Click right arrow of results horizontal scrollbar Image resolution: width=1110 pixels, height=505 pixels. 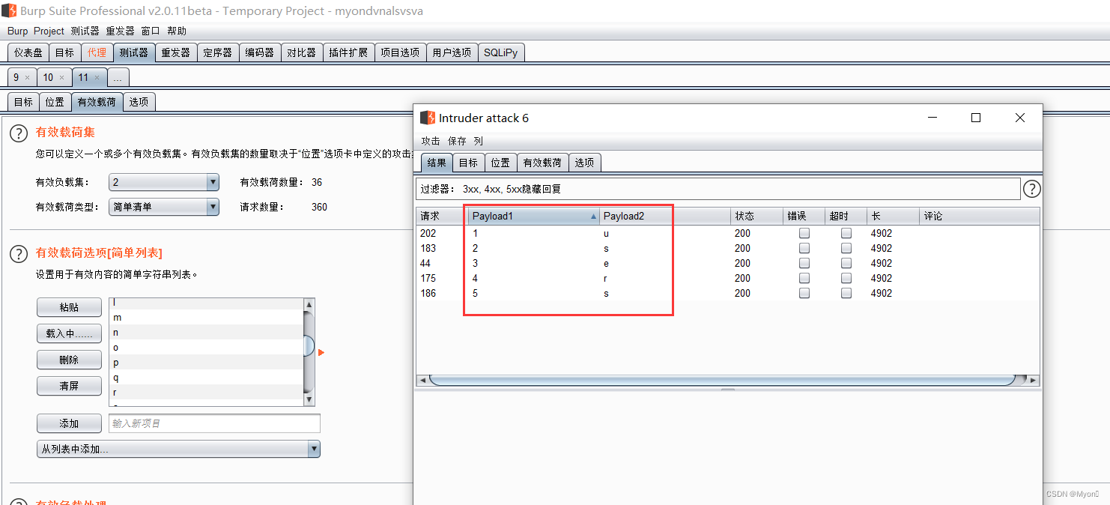[x=1034, y=381]
